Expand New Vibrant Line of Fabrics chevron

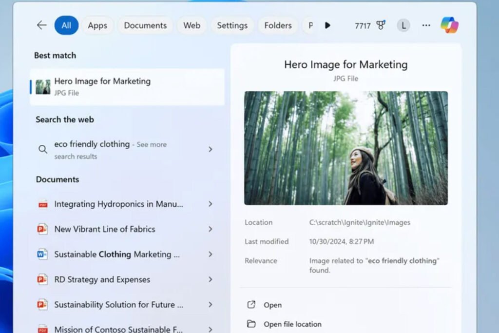tap(211, 229)
